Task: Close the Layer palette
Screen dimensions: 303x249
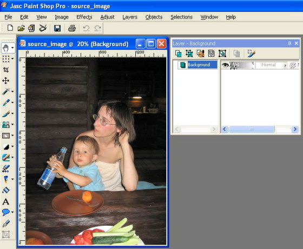Action: pos(297,43)
